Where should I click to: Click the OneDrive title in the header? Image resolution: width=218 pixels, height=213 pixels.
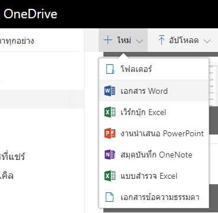30,14
